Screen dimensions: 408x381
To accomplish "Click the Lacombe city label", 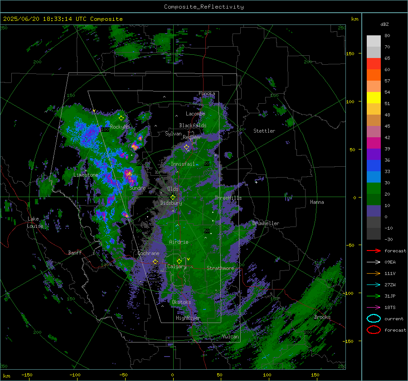I will click(x=195, y=114).
